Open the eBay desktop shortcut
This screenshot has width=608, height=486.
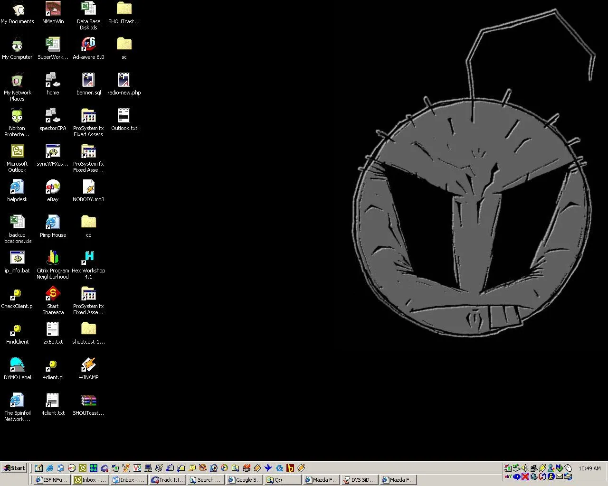(x=53, y=187)
